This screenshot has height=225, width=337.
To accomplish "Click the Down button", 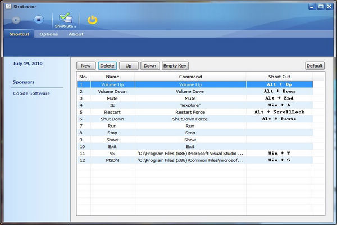I will (150, 66).
